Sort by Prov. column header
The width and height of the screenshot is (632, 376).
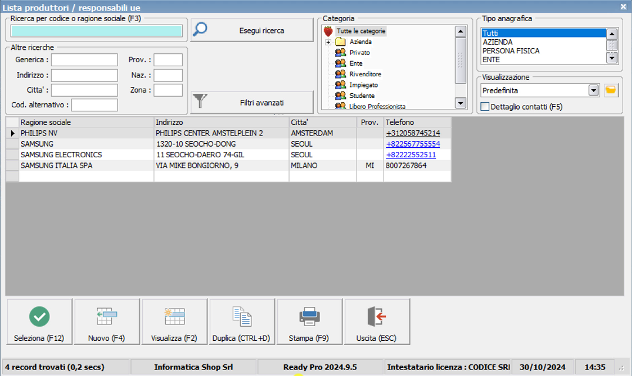[370, 123]
